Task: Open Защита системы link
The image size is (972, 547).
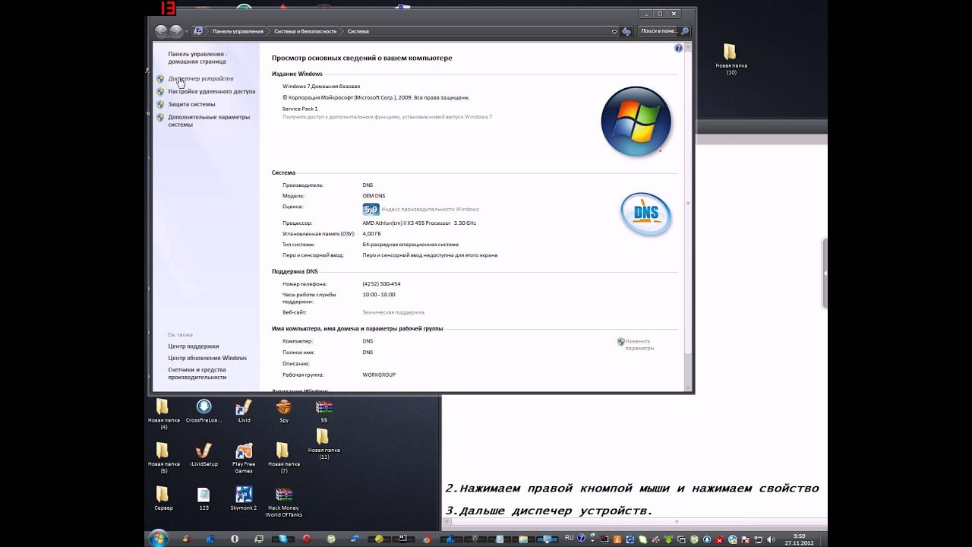Action: (x=191, y=104)
